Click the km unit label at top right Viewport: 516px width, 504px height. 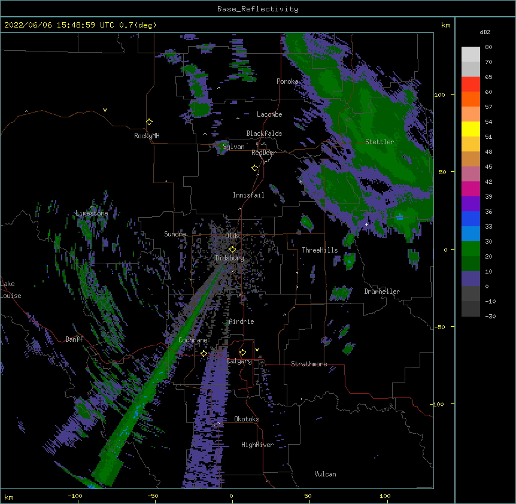pos(446,25)
